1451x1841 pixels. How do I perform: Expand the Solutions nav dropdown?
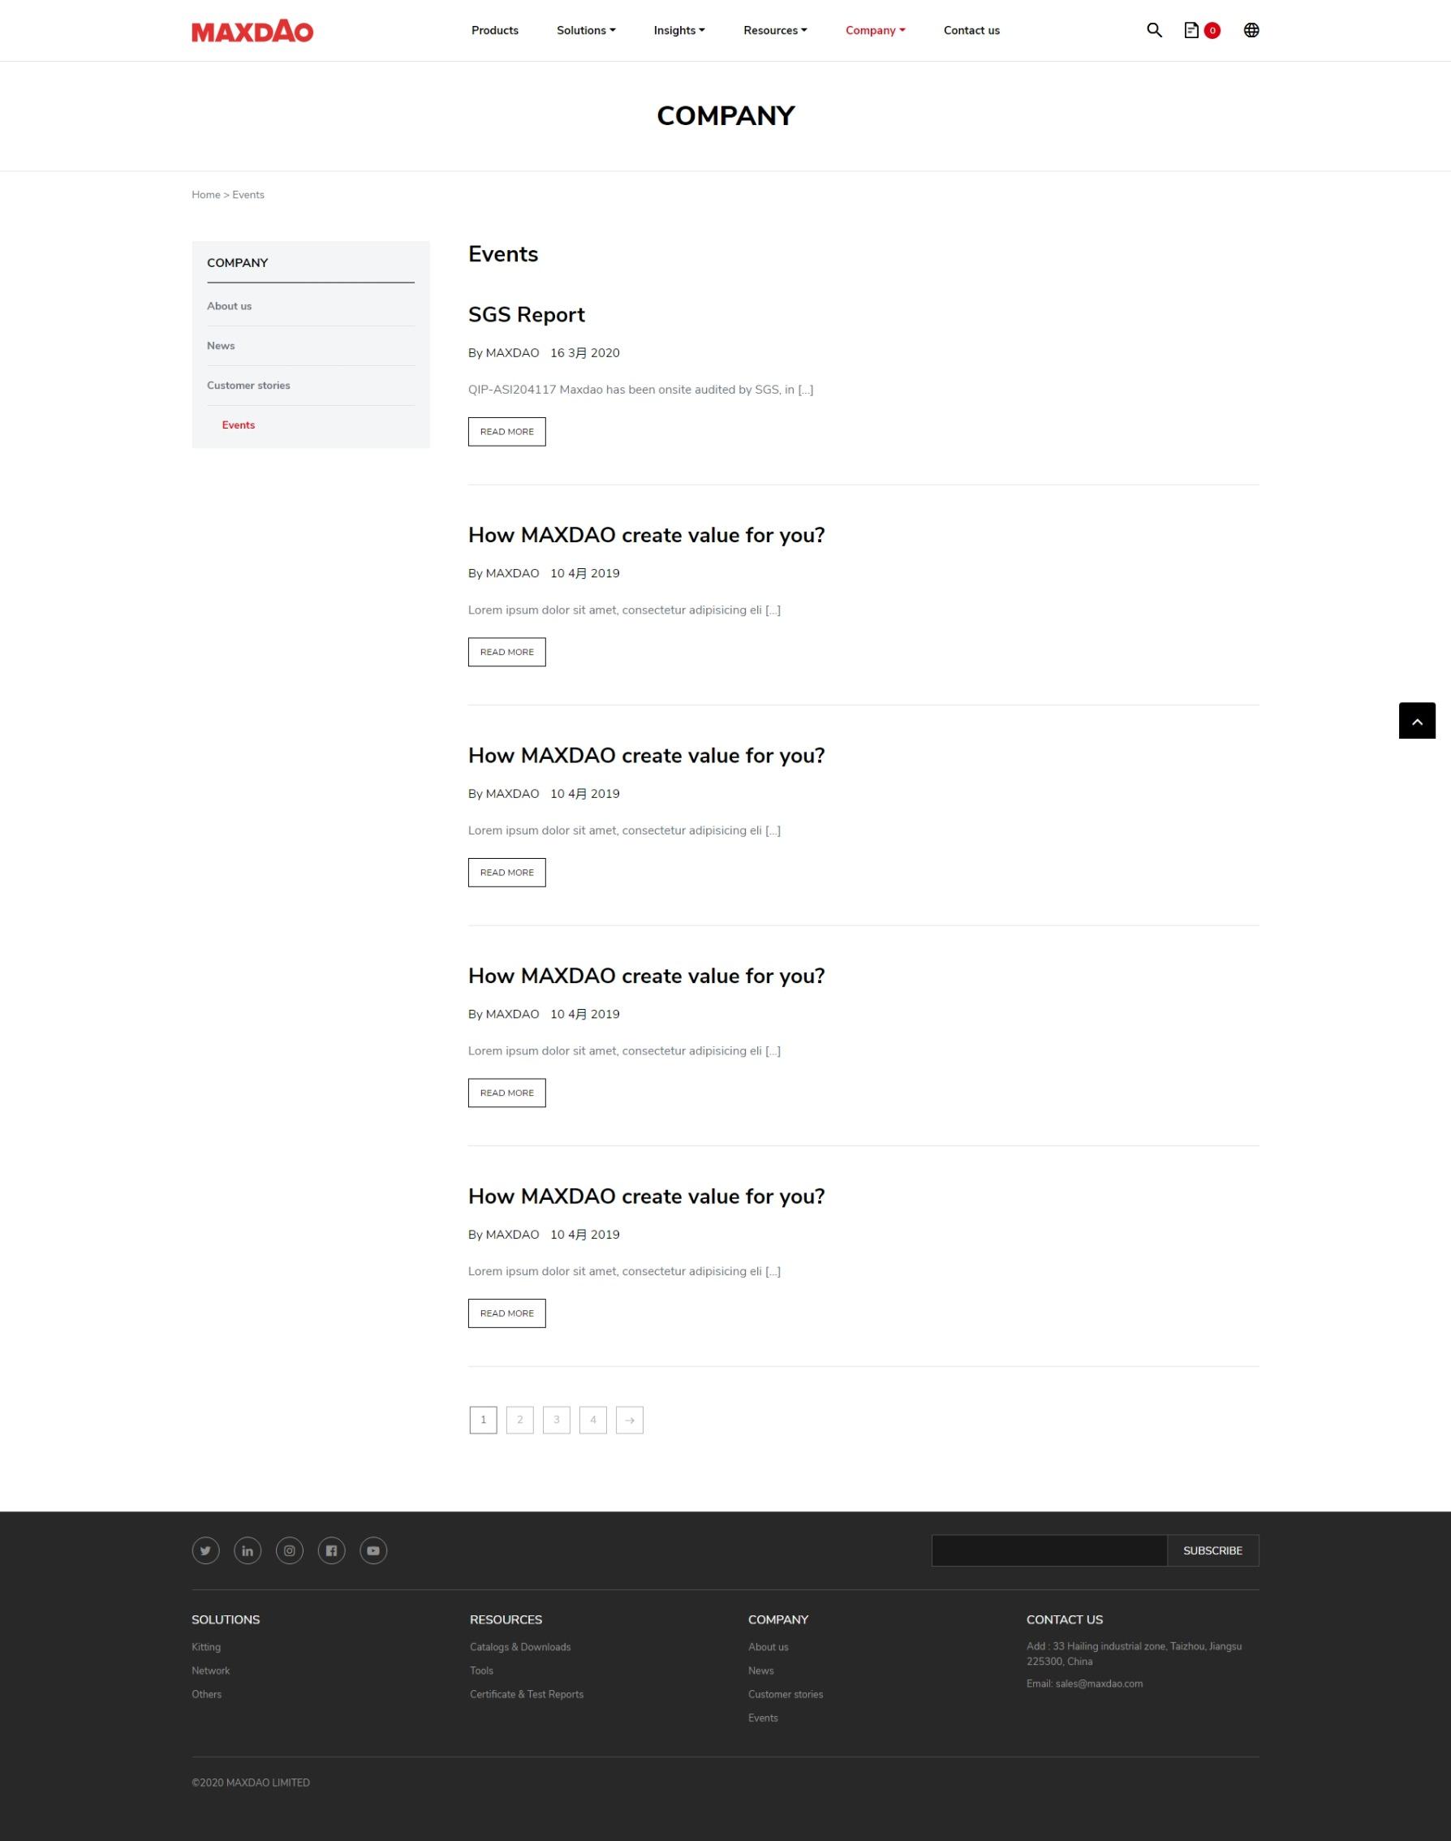point(586,31)
